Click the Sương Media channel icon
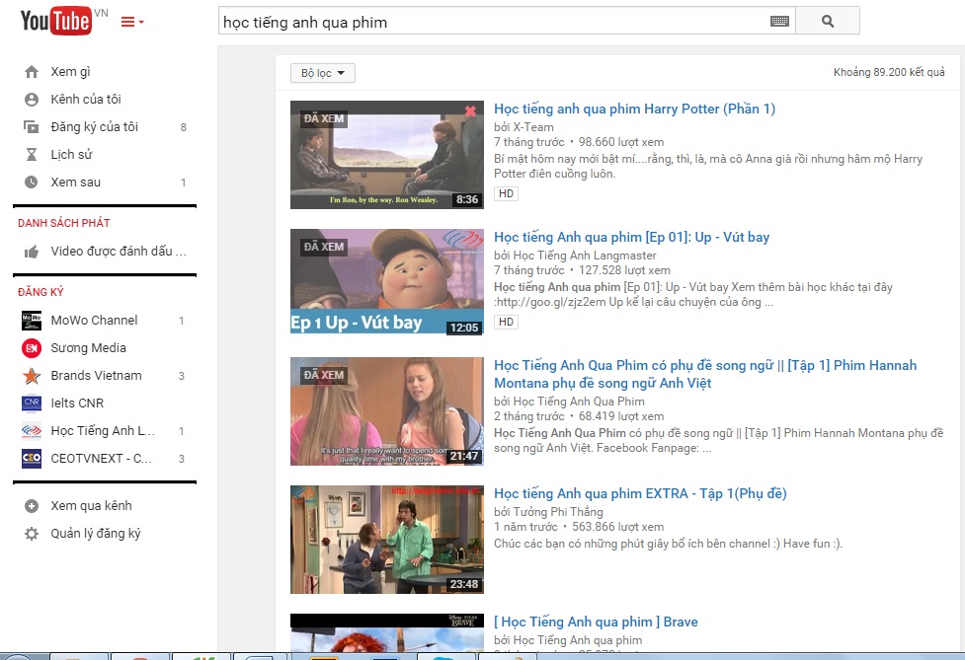 [32, 348]
